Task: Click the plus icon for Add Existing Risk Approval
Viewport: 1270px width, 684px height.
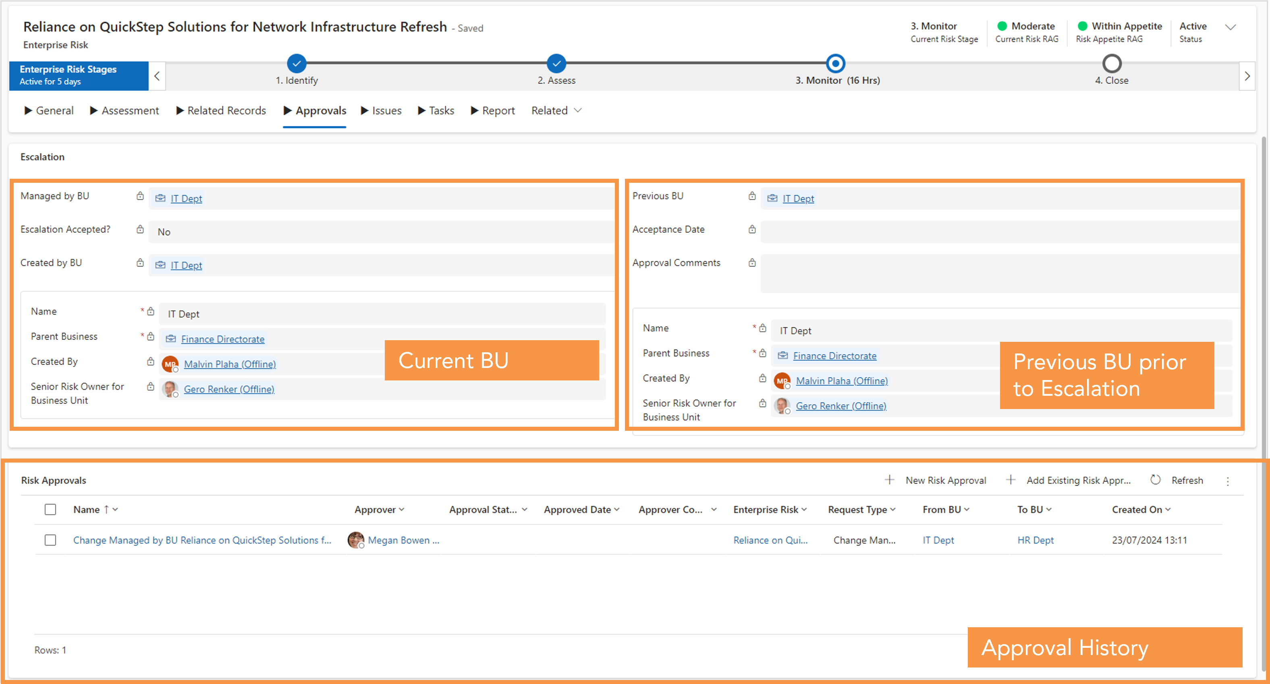Action: (x=1010, y=479)
